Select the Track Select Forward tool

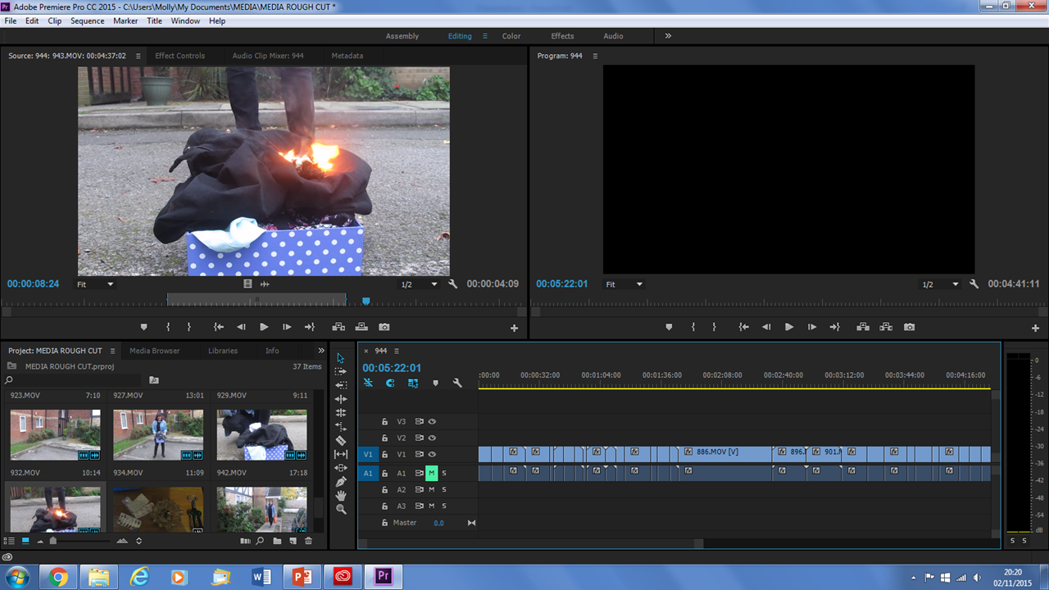[x=341, y=371]
